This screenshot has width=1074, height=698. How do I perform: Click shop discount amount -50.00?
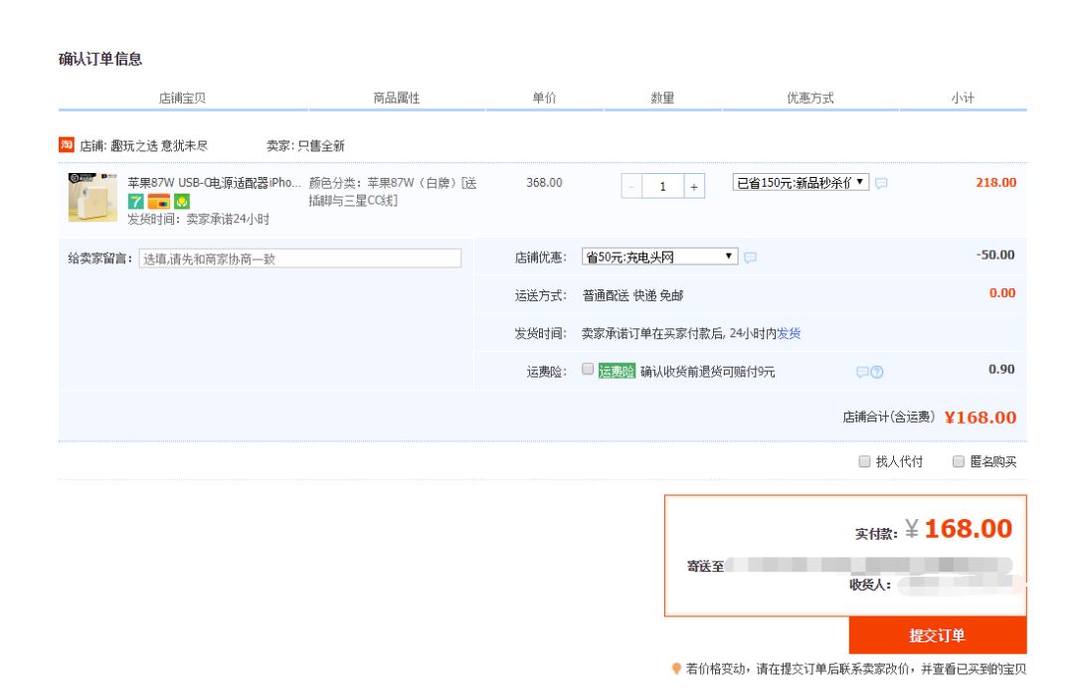(995, 255)
